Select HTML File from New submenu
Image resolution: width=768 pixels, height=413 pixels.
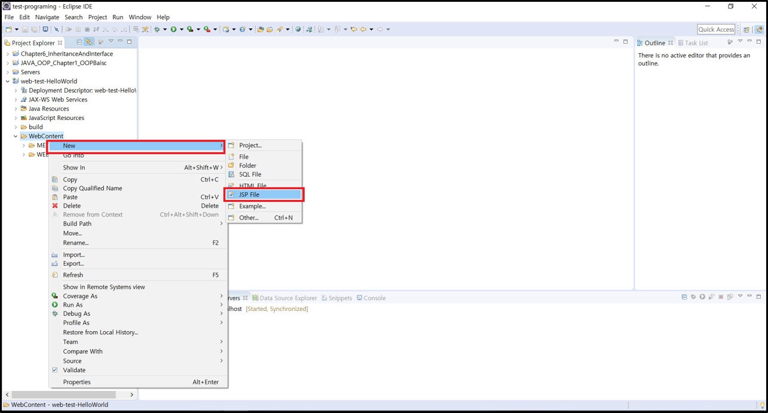click(x=263, y=186)
